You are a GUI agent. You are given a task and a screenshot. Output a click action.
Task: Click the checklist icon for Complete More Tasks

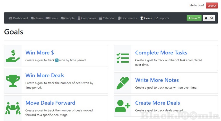click(x=123, y=58)
